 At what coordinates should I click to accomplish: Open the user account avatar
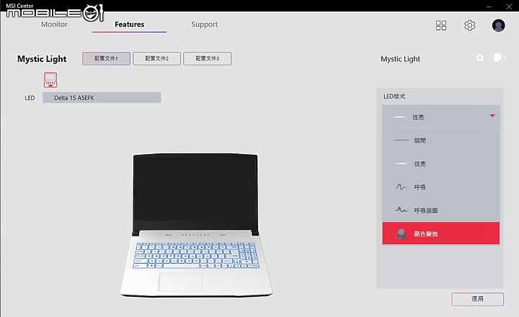tap(498, 25)
